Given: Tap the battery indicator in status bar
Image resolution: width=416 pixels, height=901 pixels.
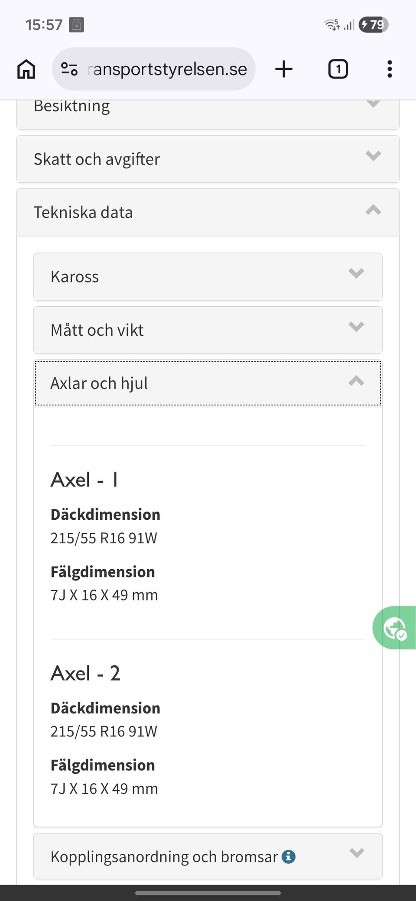Looking at the screenshot, I should click(374, 25).
